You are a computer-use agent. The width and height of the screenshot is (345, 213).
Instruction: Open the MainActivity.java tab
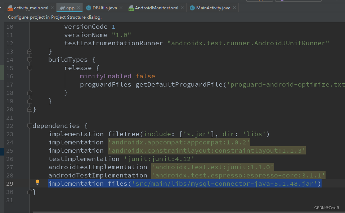tap(212, 8)
